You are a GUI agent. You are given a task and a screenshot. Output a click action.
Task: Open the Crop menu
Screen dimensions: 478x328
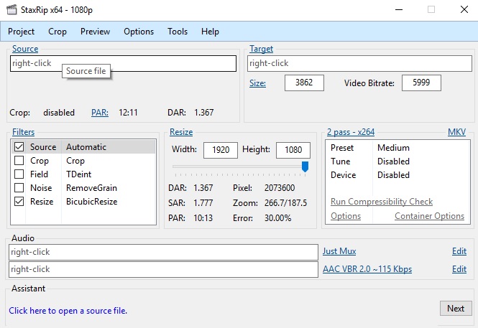(58, 32)
